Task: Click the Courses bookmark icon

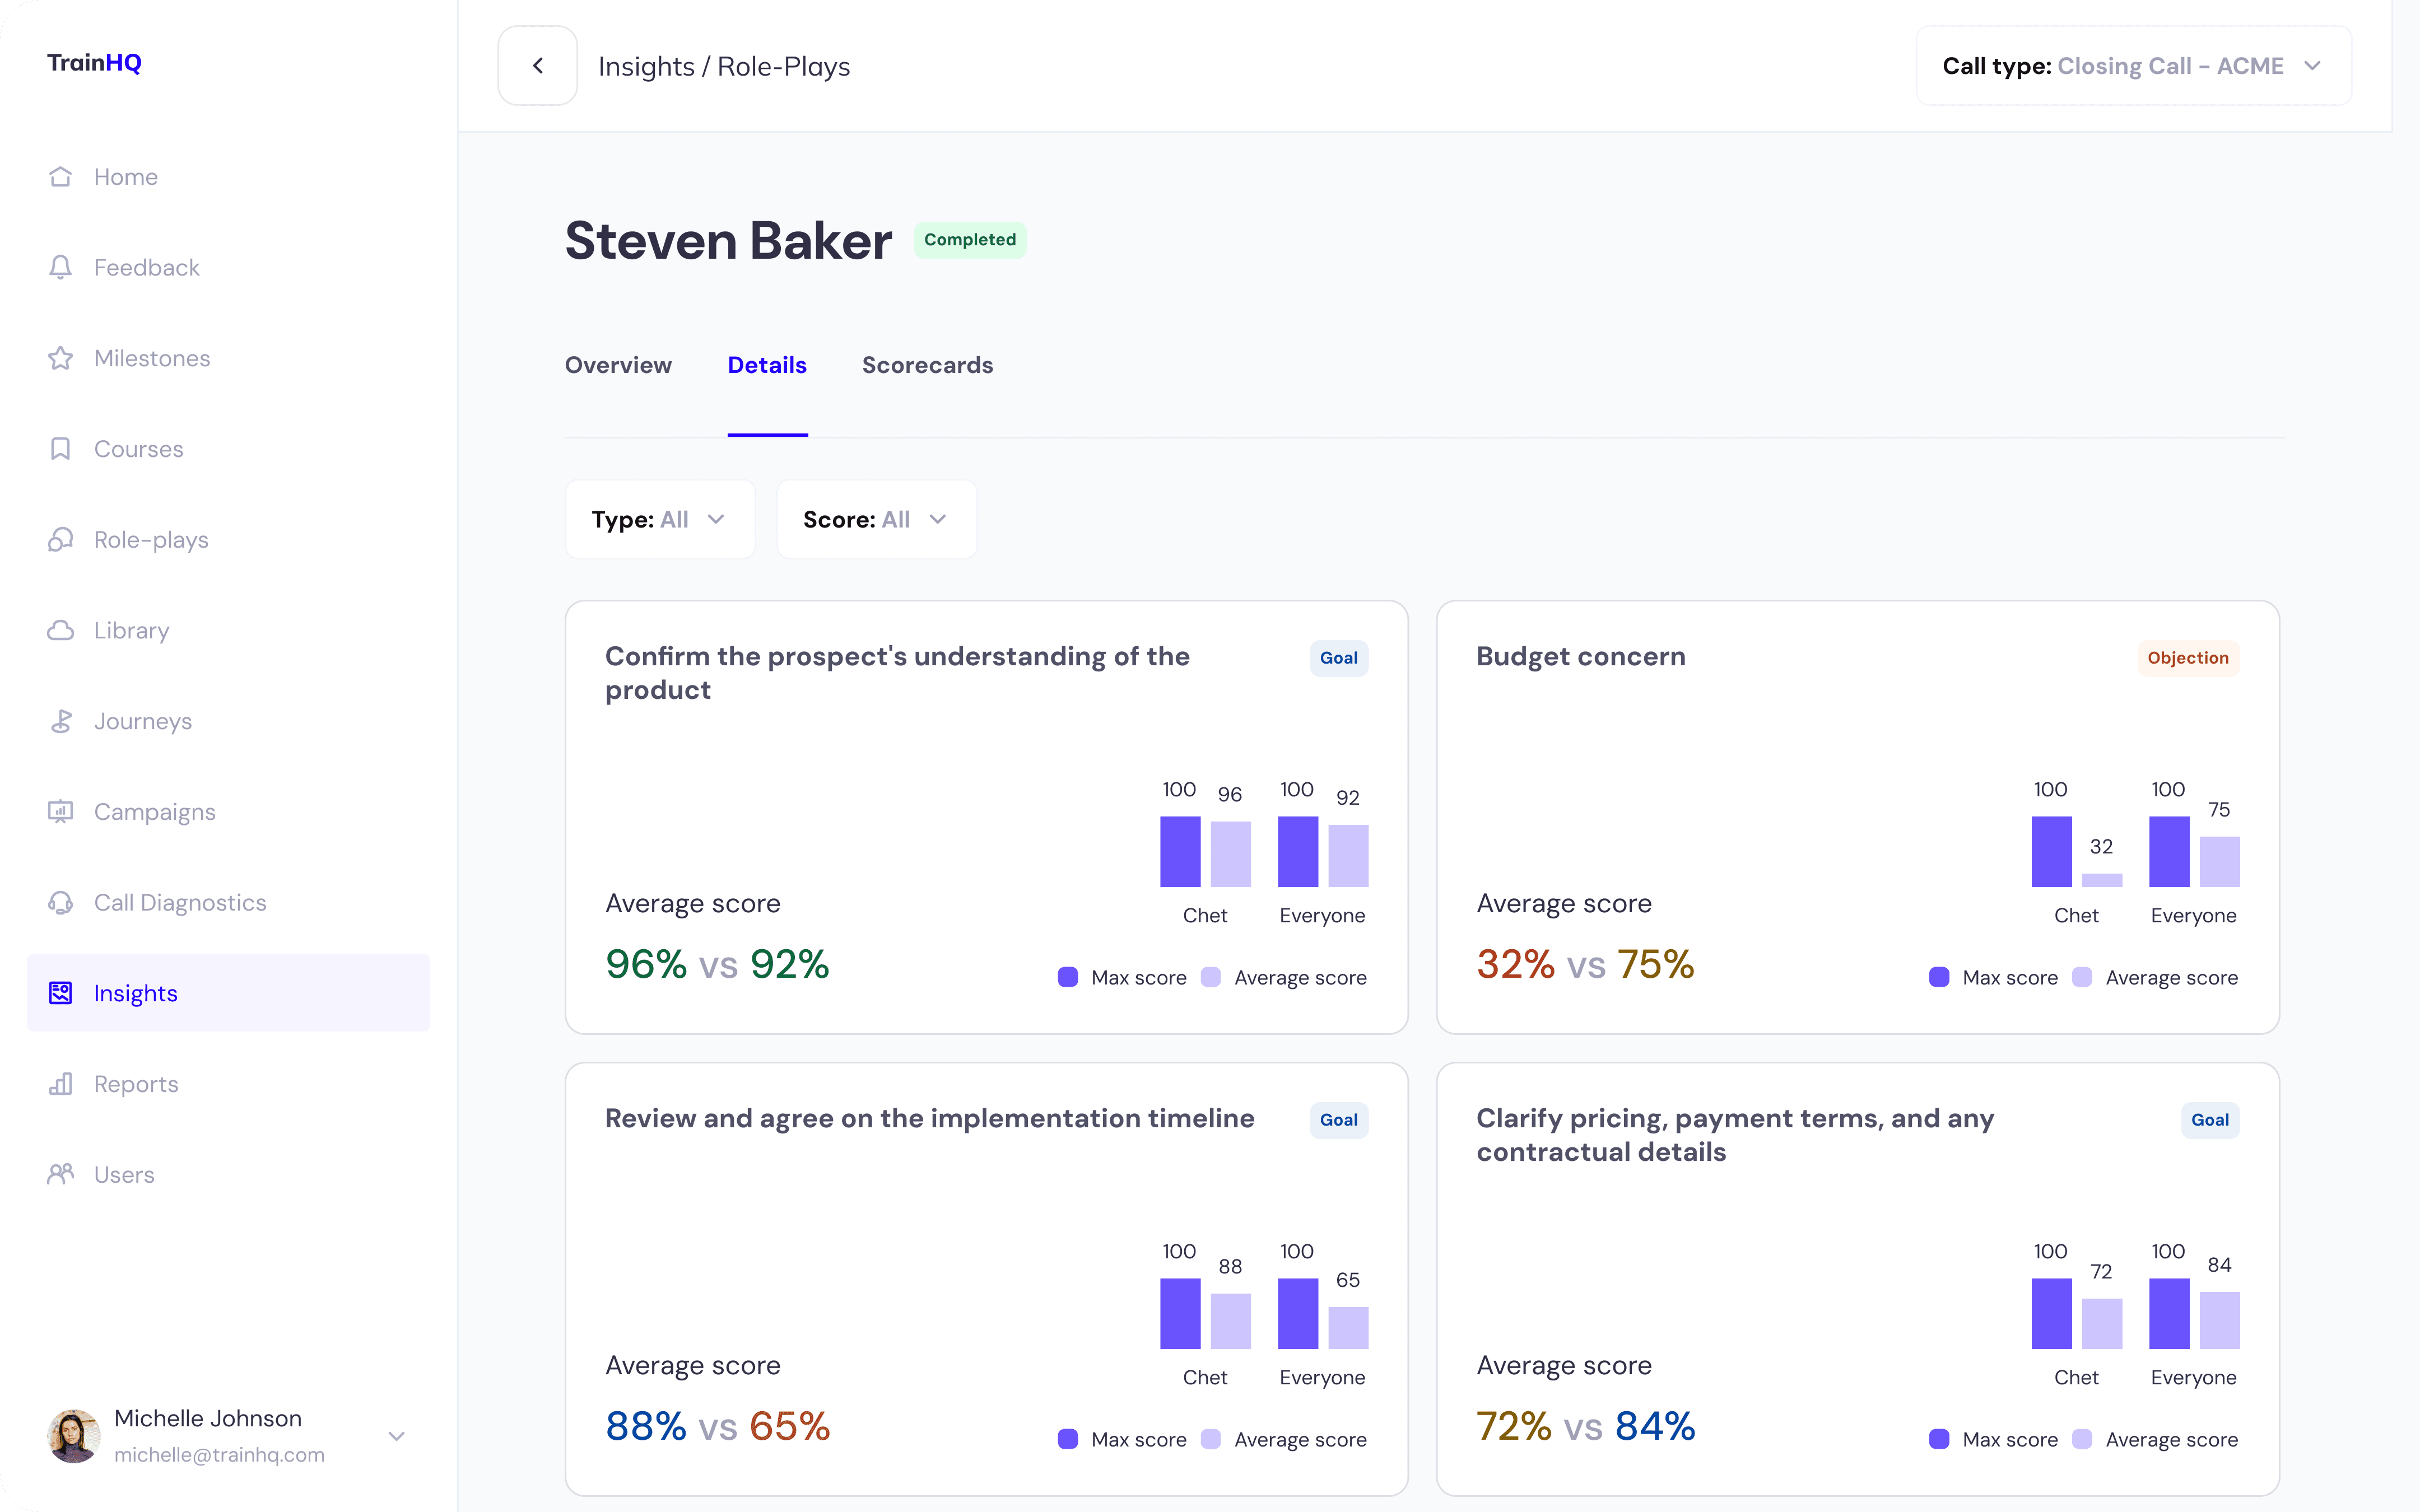Action: pos(61,449)
